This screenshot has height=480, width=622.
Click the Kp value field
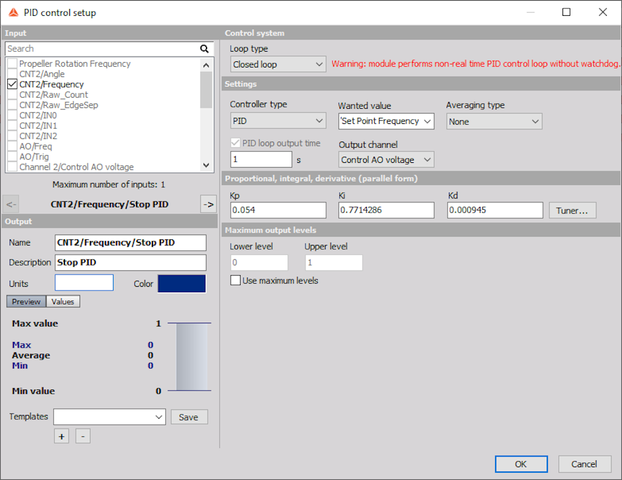[278, 210]
